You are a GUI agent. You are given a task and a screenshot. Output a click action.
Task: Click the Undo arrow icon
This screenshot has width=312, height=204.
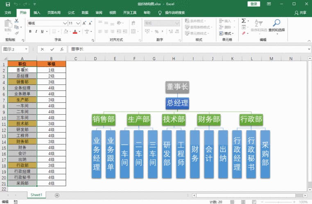(x=16, y=4)
